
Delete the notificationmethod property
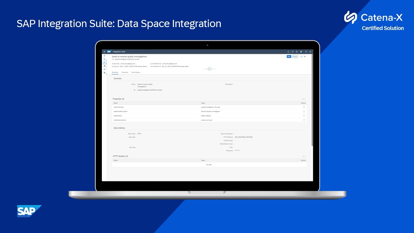point(304,120)
